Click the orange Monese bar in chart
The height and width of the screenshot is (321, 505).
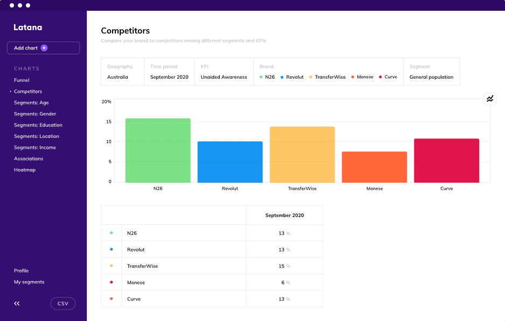[x=375, y=167]
